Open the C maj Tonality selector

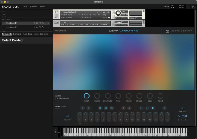pyautogui.click(x=182, y=116)
